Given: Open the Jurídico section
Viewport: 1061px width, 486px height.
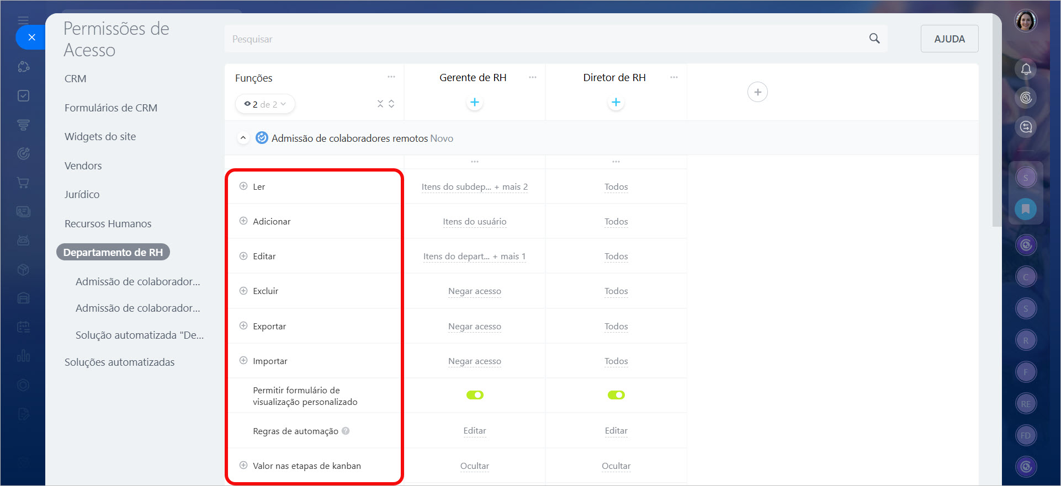Looking at the screenshot, I should [82, 194].
